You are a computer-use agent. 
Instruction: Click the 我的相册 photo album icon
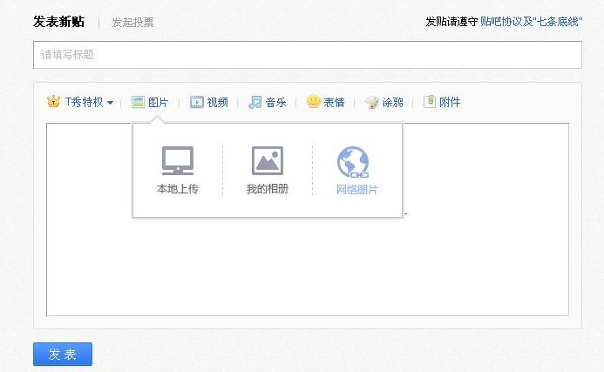pos(268,160)
